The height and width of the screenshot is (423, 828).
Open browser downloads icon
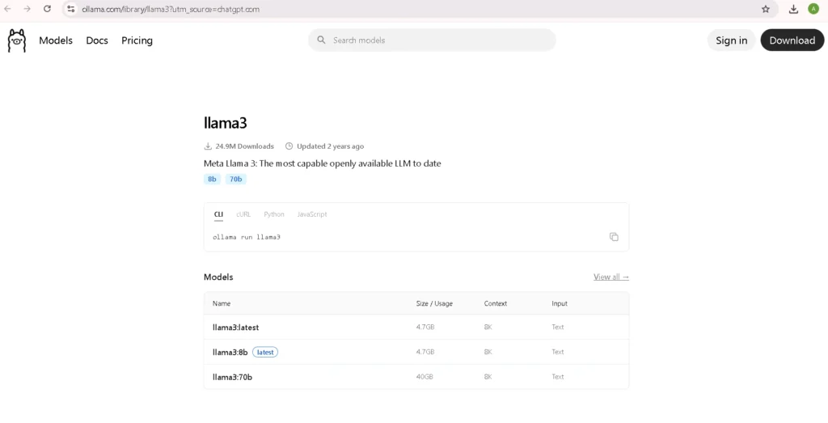coord(793,9)
